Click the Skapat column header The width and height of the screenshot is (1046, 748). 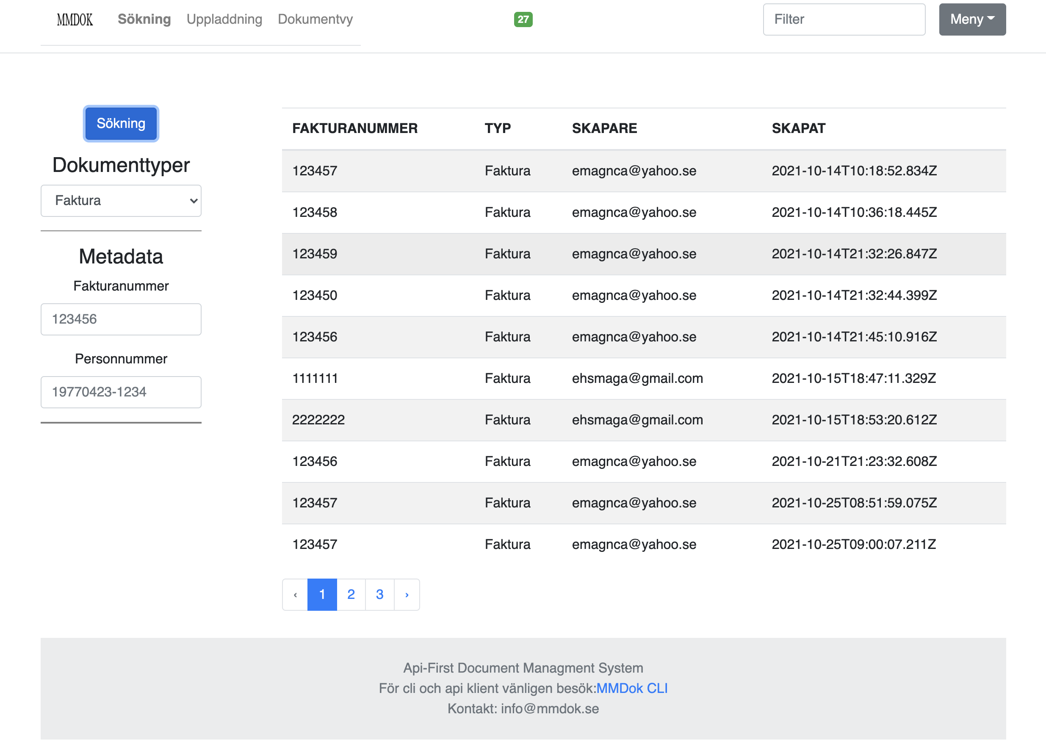pos(798,128)
